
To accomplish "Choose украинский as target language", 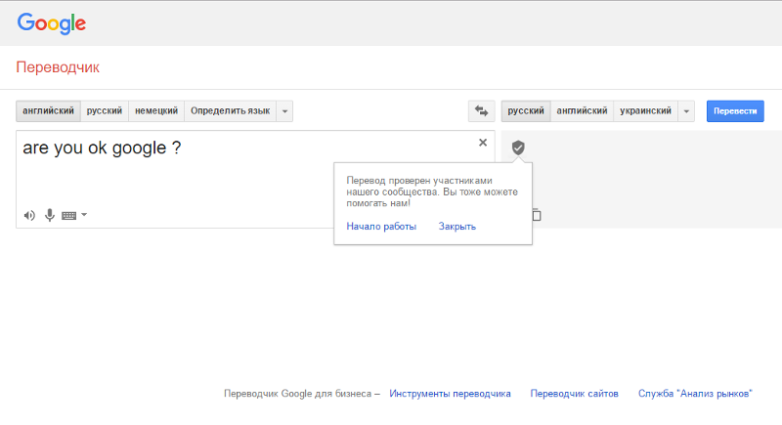I will tap(645, 111).
